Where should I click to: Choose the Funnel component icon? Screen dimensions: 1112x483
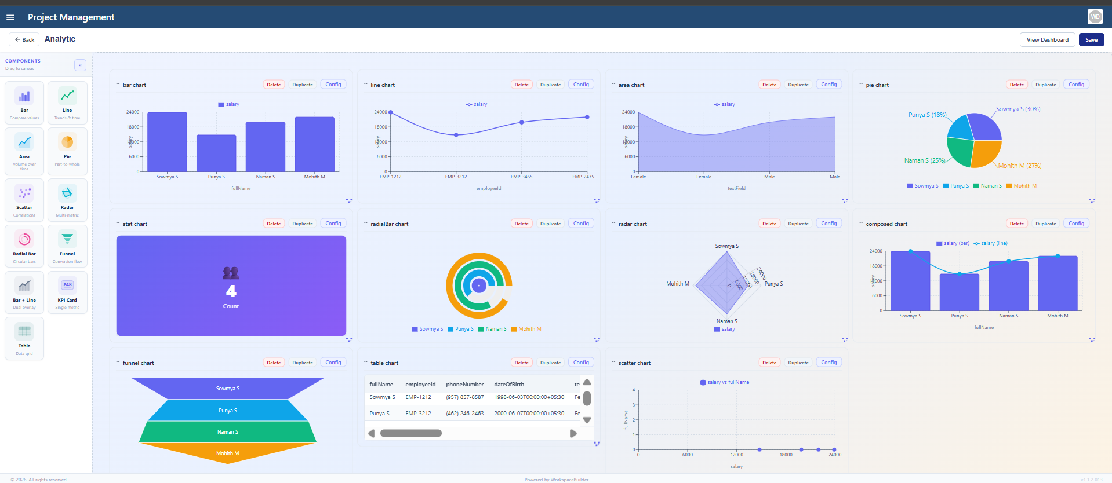(x=67, y=239)
